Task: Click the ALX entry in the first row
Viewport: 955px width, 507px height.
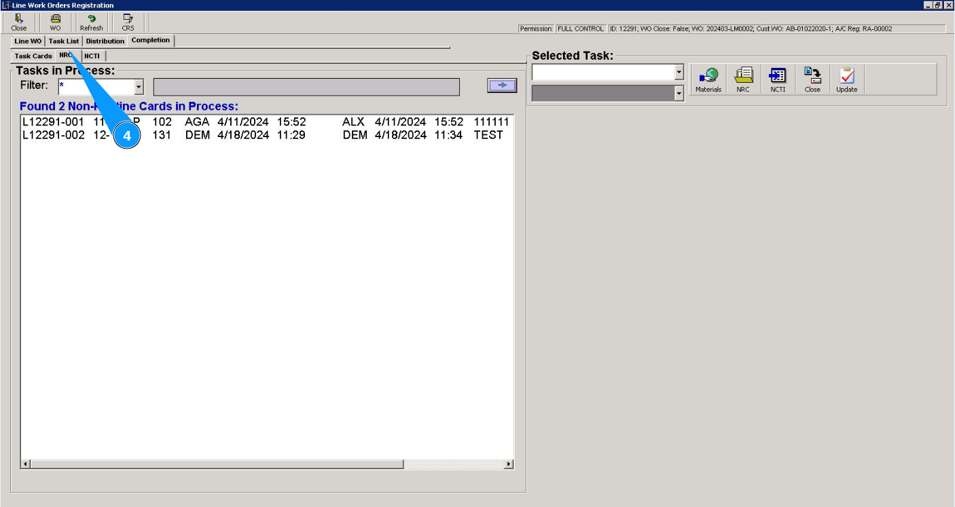Action: coord(353,122)
